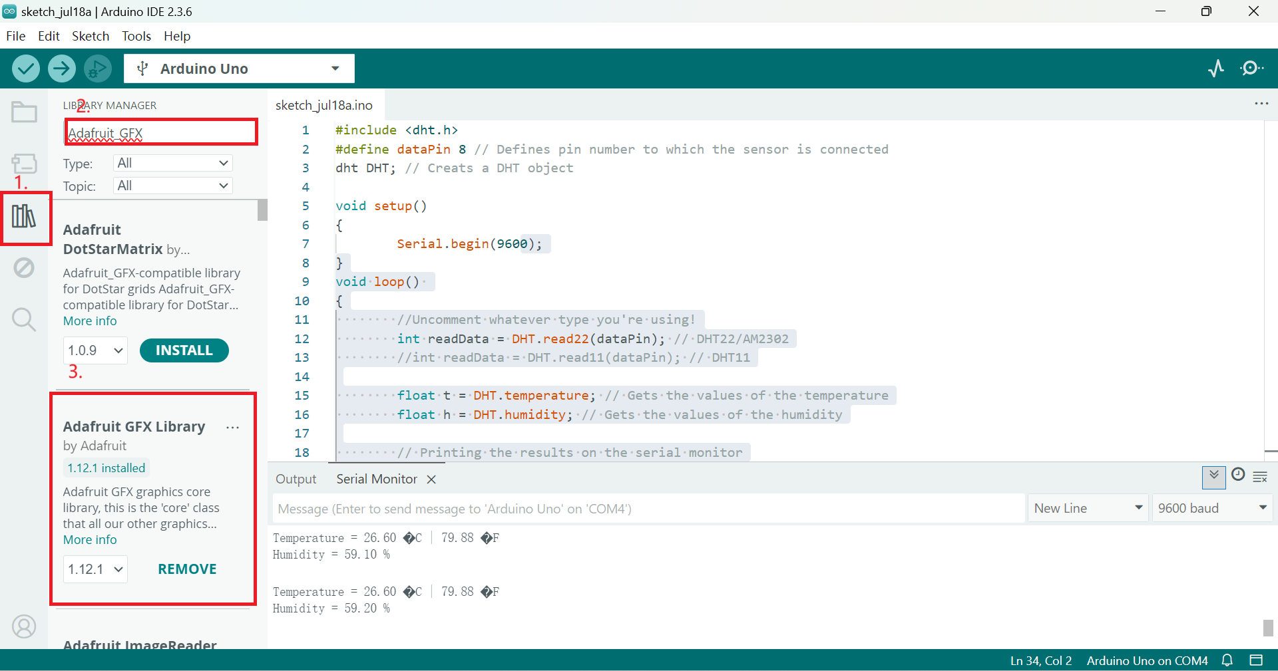Screen dimensions: 1278x671
Task: Switch to the Output tab
Action: coord(296,479)
